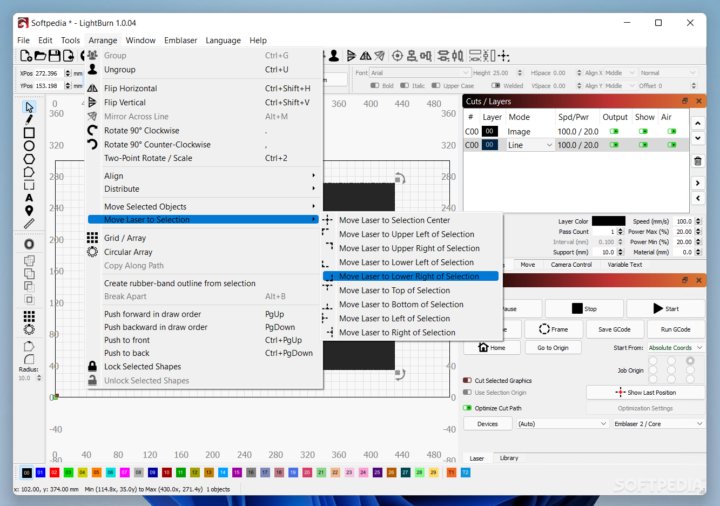
Task: Toggle Show for the Image layer
Action: (x=643, y=131)
